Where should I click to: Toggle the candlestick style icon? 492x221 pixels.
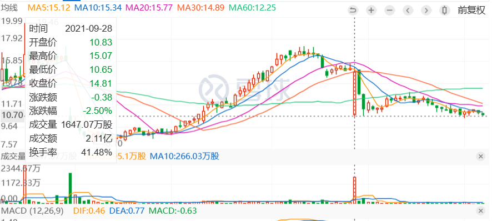pyautogui.click(x=444, y=11)
